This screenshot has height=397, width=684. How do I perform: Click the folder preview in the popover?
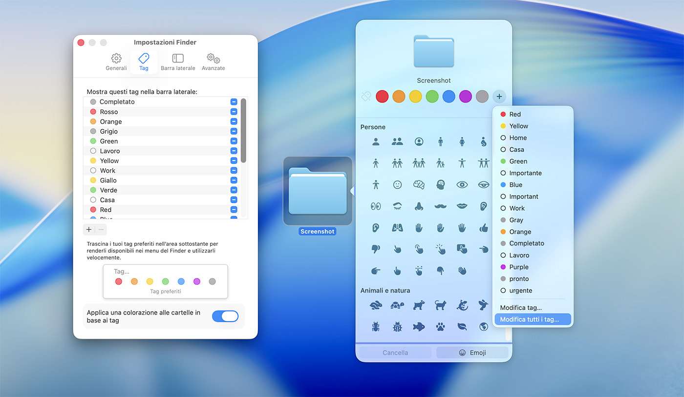tap(434, 51)
